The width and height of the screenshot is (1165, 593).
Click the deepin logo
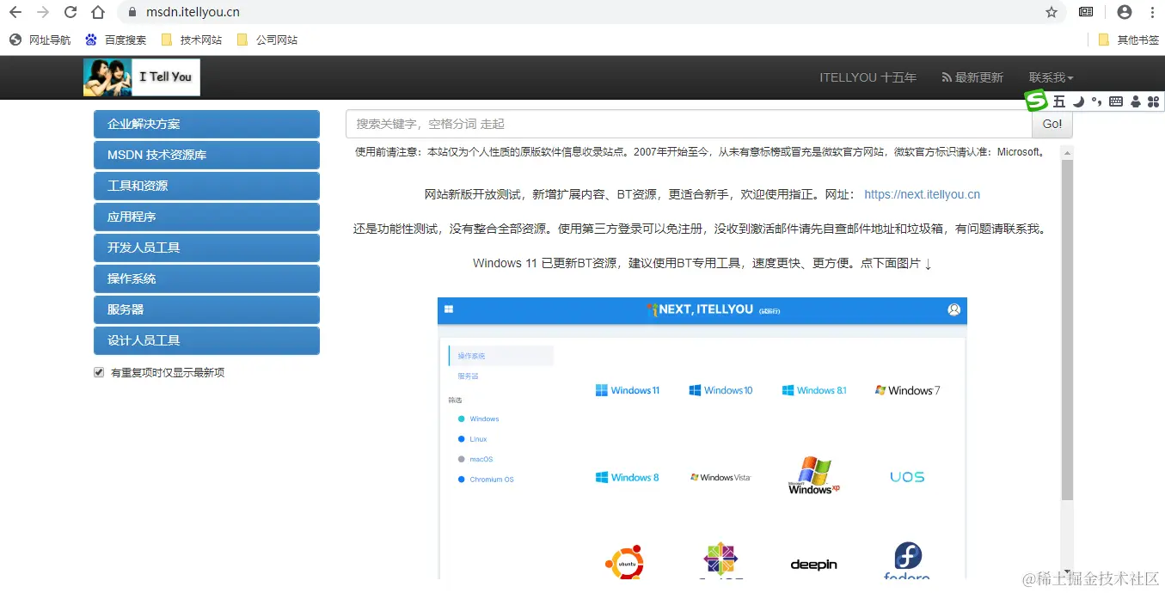813,565
